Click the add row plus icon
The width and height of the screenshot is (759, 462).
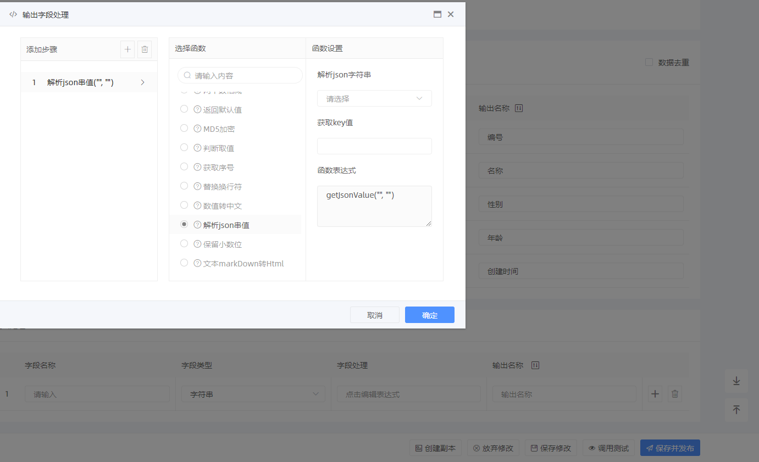click(655, 394)
